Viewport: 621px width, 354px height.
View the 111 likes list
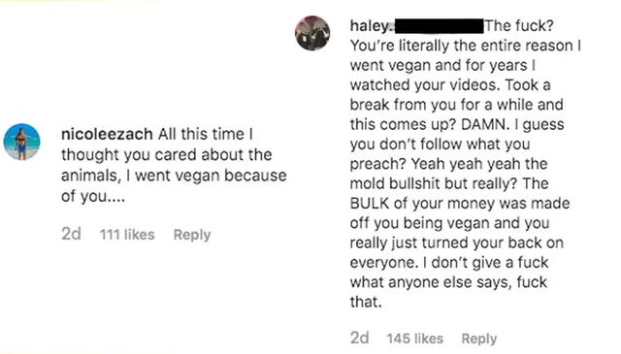coord(127,235)
